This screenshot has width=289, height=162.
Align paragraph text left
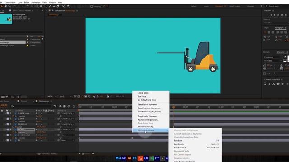click(x=265, y=32)
